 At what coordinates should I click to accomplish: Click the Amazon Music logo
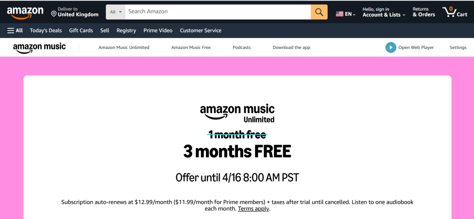tap(39, 48)
